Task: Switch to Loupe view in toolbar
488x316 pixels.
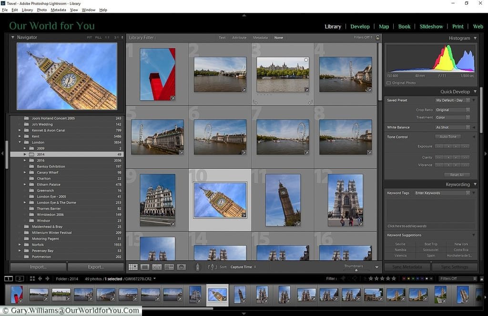Action: (145, 267)
